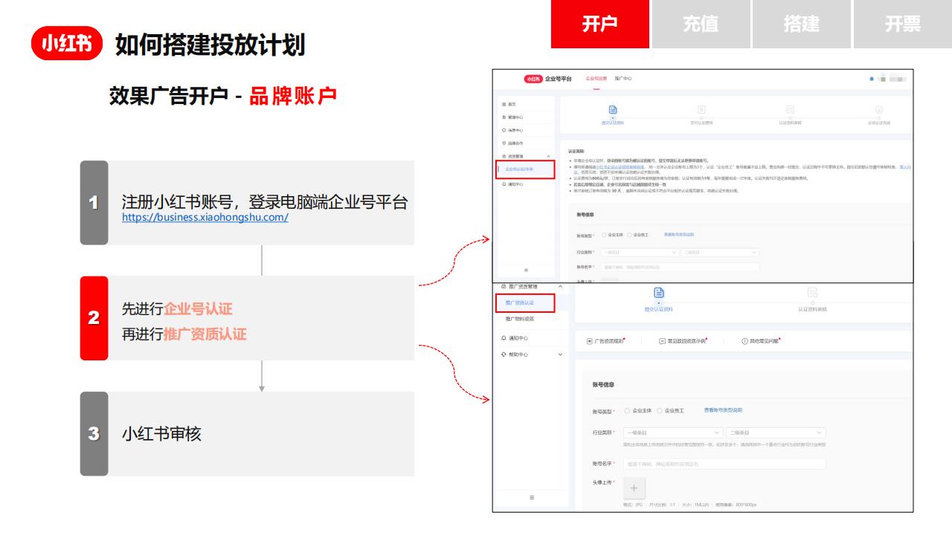Screen dimensions: 952x535
Task: Go to the 开票 tab
Action: tap(902, 24)
